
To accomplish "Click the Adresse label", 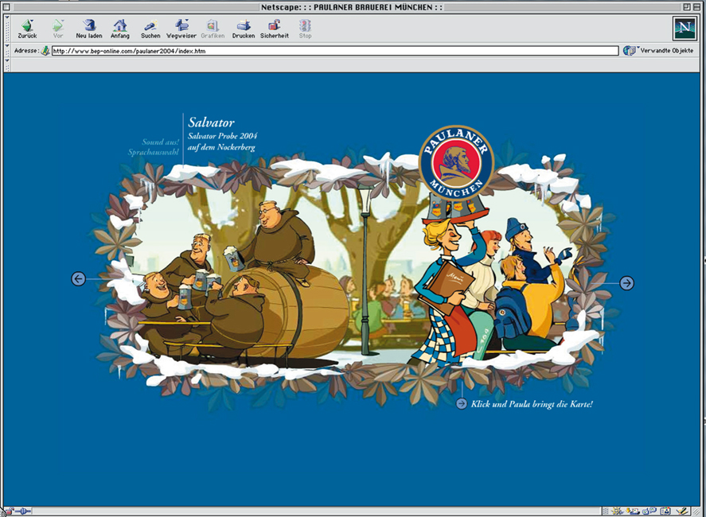I will tap(26, 51).
